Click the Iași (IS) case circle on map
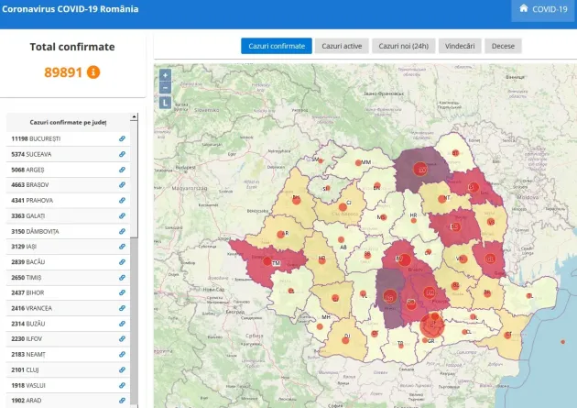The image size is (577, 408). (474, 187)
